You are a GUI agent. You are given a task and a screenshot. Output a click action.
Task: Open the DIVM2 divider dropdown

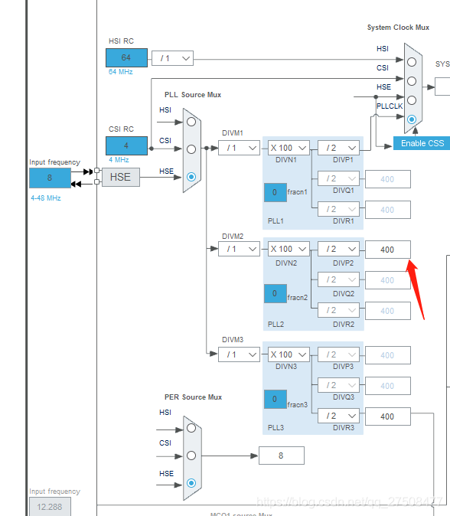tap(239, 249)
